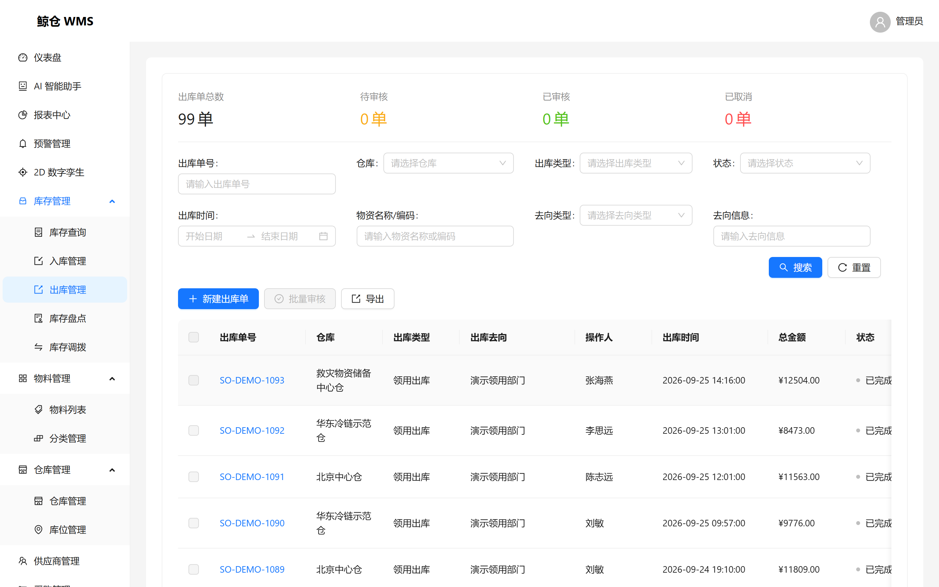Click the 出库时间 column header
This screenshot has width=939, height=587.
[680, 337]
